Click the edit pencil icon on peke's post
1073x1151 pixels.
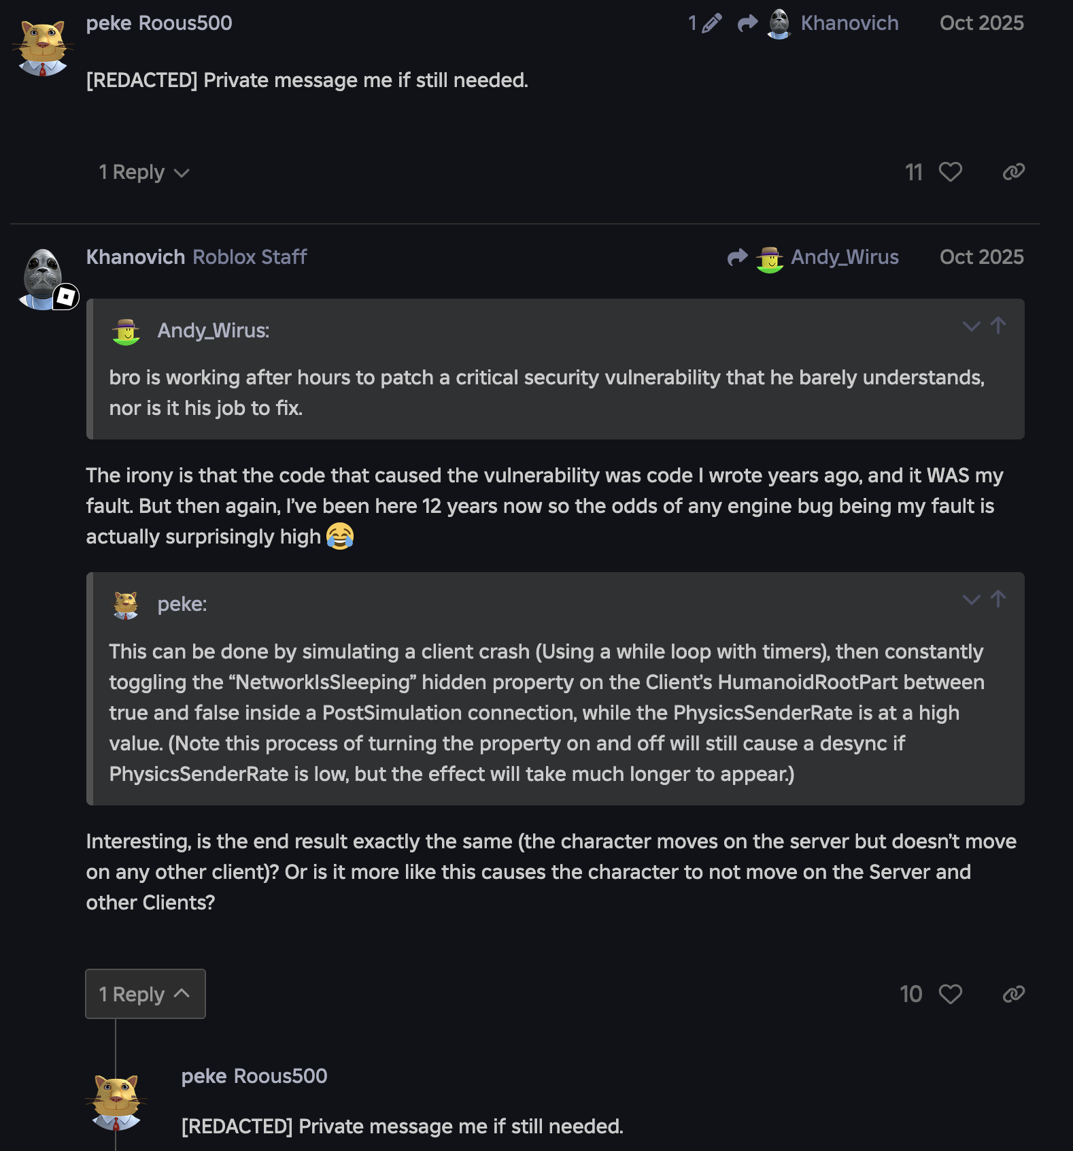711,24
